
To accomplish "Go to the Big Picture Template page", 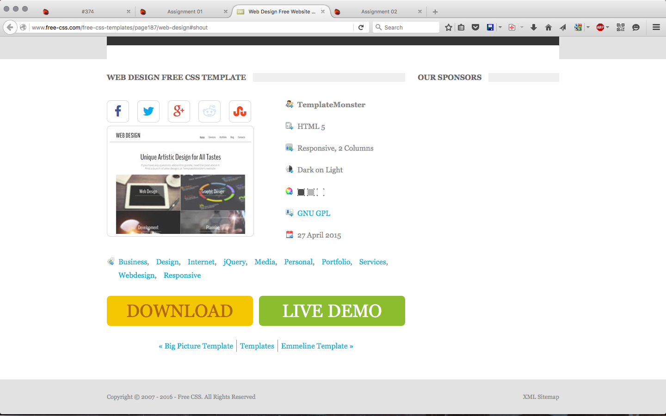I will pyautogui.click(x=196, y=346).
